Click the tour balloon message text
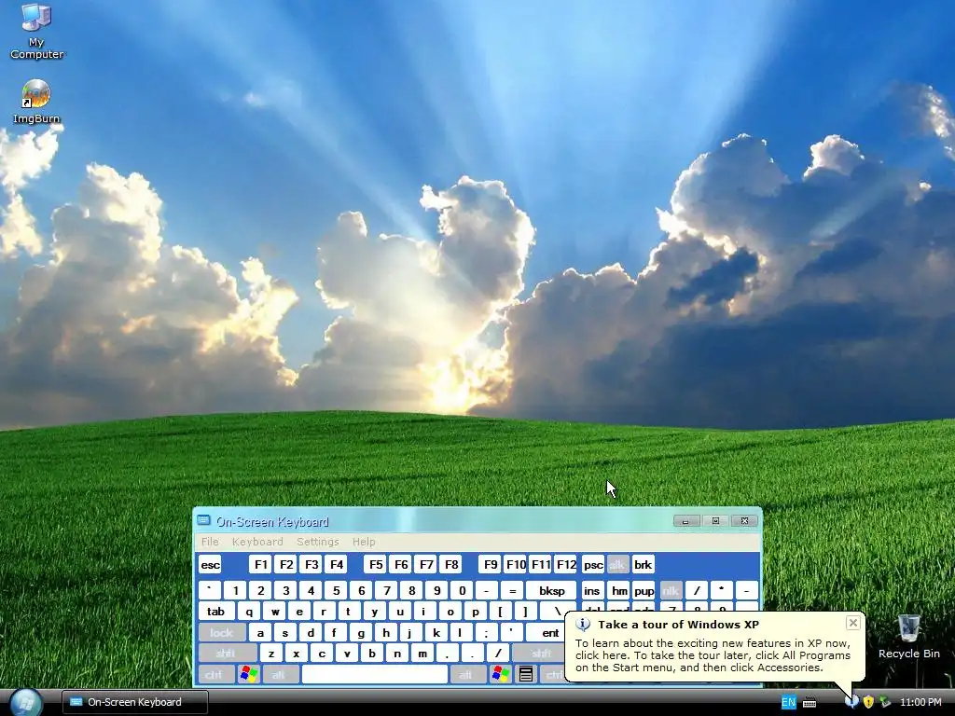 click(713, 655)
